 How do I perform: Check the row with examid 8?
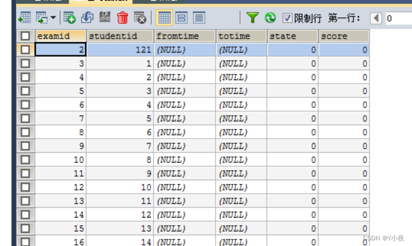[26, 132]
